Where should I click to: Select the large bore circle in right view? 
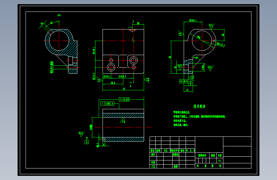pyautogui.click(x=202, y=41)
